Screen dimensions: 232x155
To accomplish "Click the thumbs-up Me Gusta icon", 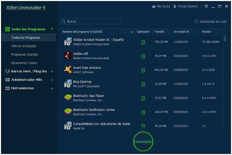I will 153,6.
